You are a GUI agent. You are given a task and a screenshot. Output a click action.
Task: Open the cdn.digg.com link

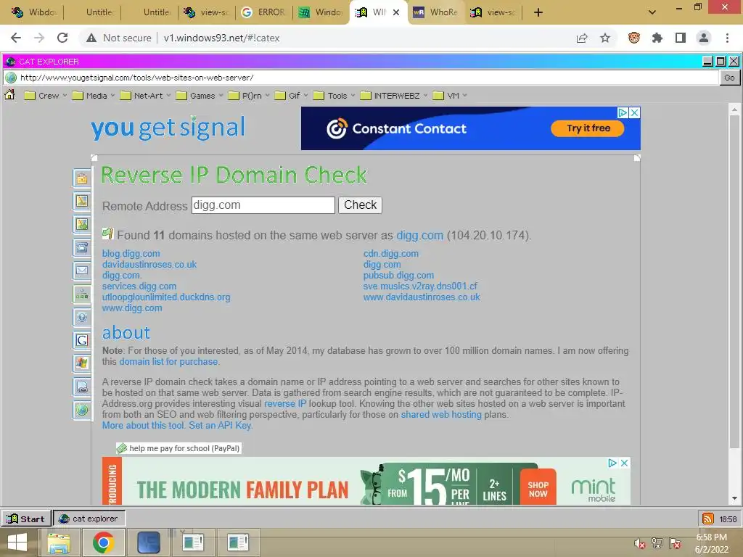[391, 253]
